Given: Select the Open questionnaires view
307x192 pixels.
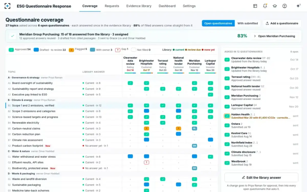Looking at the screenshot, I should pos(218,23).
